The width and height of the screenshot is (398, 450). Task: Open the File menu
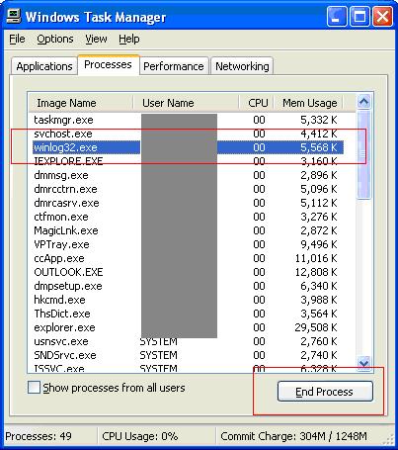17,39
